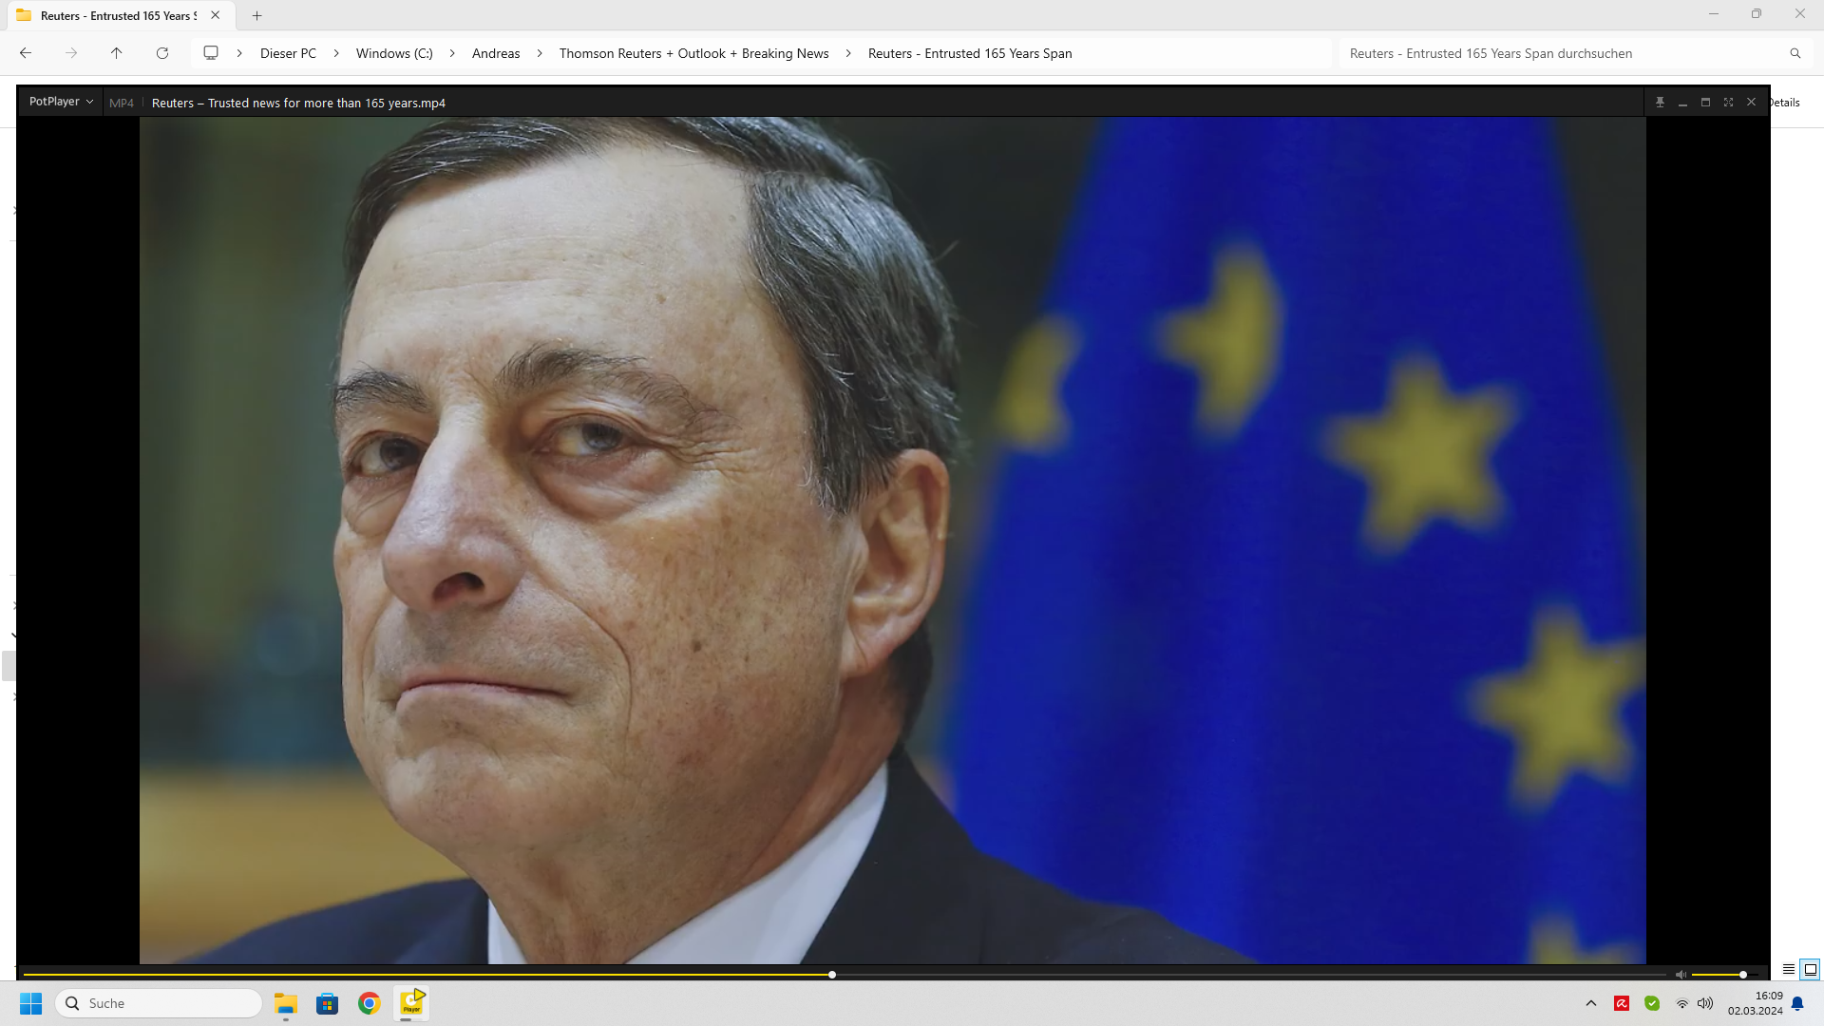The image size is (1824, 1026).
Task: Refresh the Explorer folder view
Action: 162,53
